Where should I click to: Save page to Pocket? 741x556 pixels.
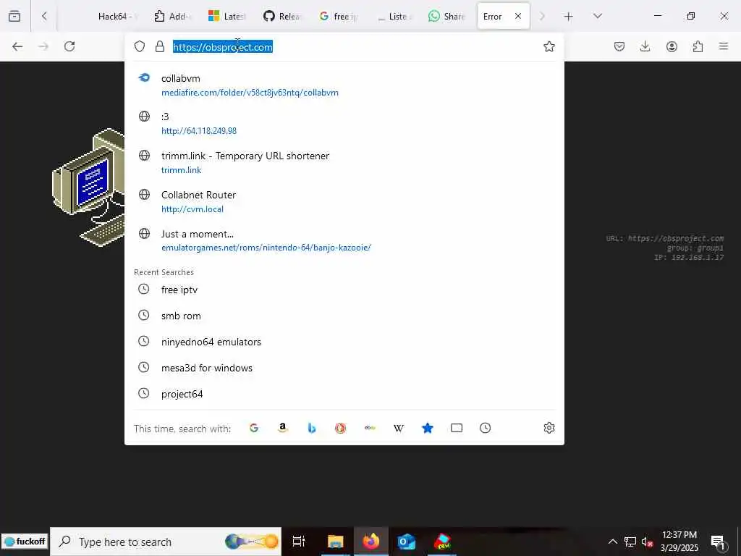click(619, 46)
